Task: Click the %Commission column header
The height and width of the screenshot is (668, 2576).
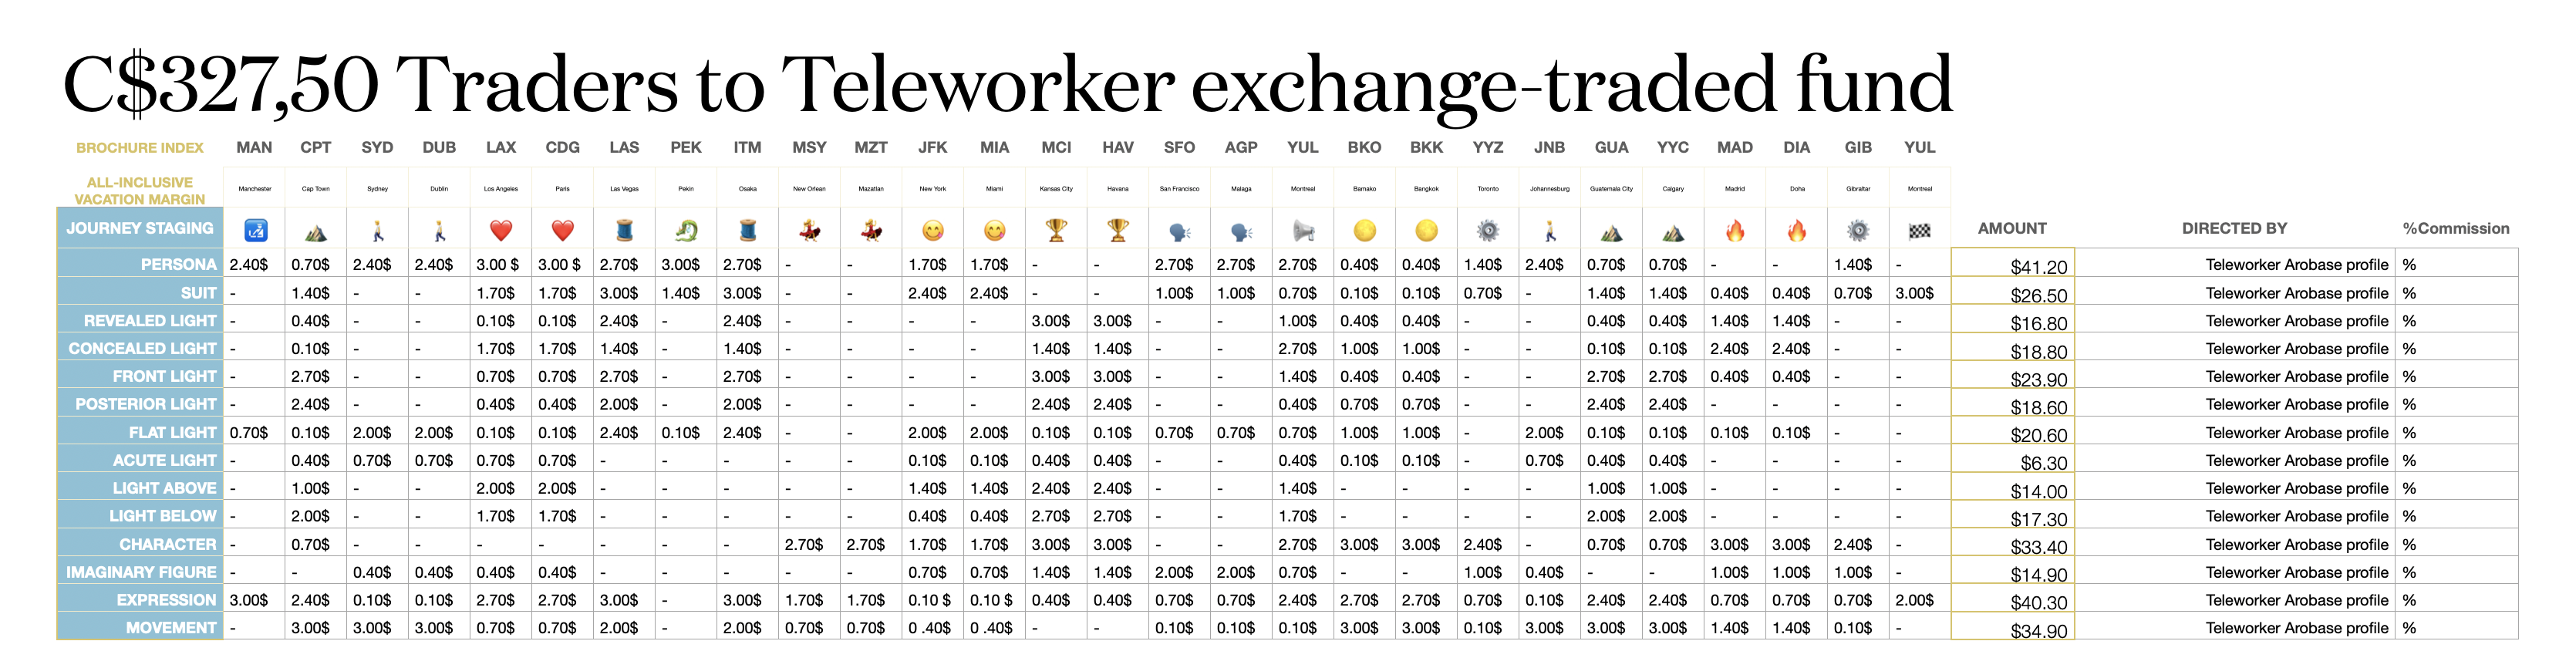Action: 2455,229
